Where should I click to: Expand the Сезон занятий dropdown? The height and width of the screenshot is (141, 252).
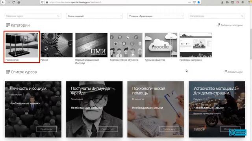94,16
